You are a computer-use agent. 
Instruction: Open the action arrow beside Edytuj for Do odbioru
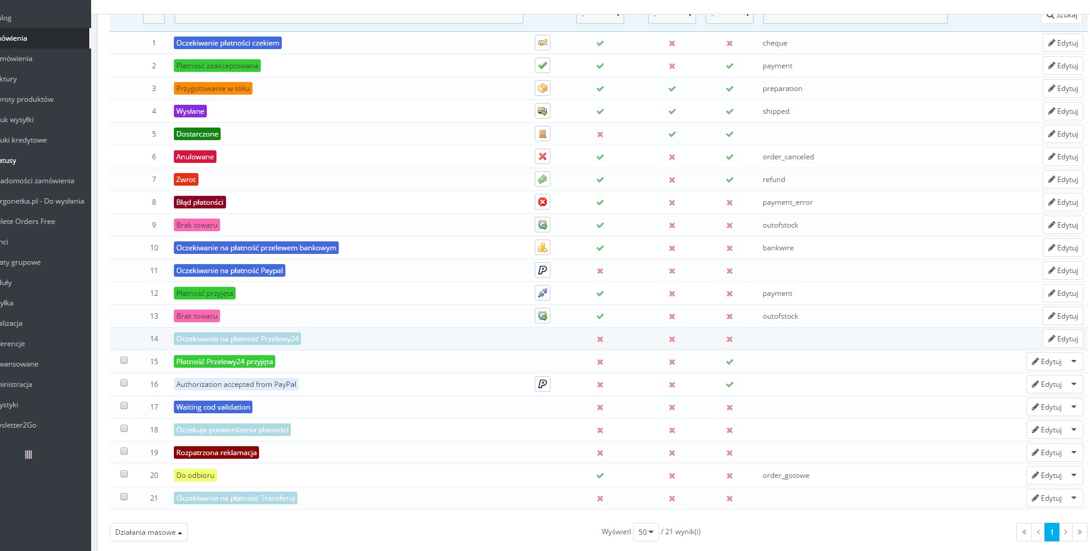(1074, 475)
